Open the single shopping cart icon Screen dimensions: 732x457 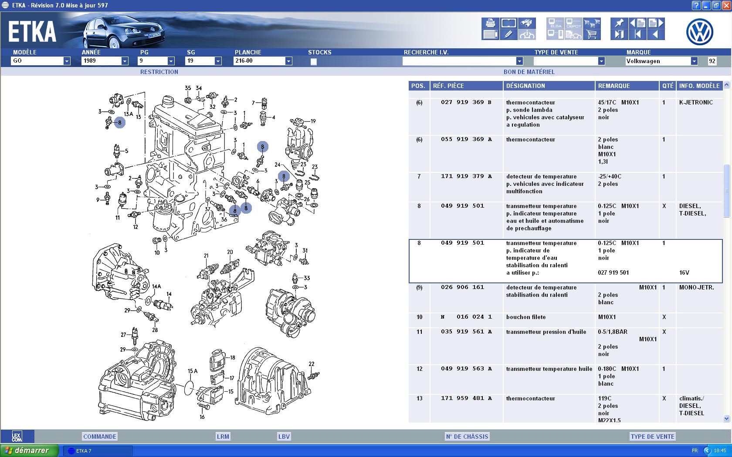[592, 34]
